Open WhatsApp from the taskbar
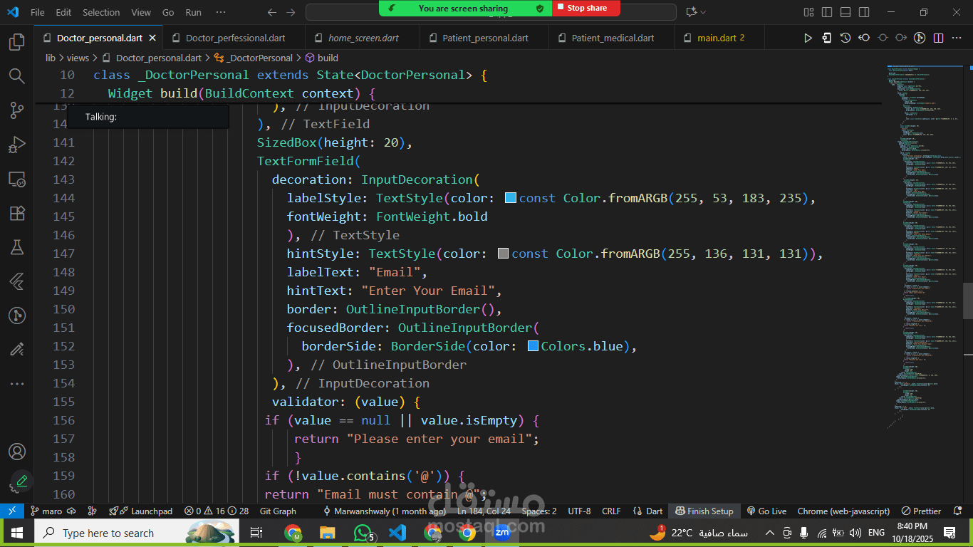 pos(363,533)
